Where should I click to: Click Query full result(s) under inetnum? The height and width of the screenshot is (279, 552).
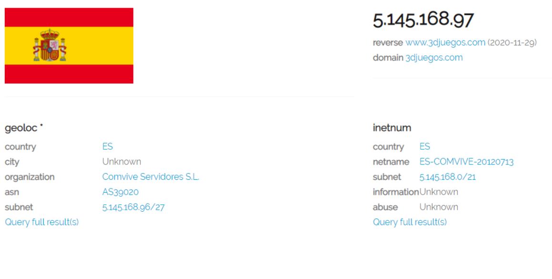pyautogui.click(x=410, y=222)
